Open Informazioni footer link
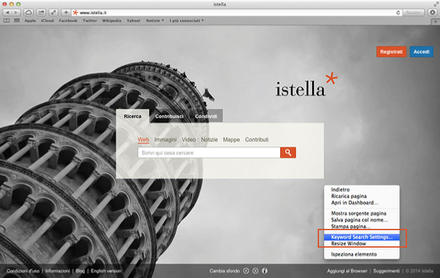440x278 pixels. [x=58, y=271]
